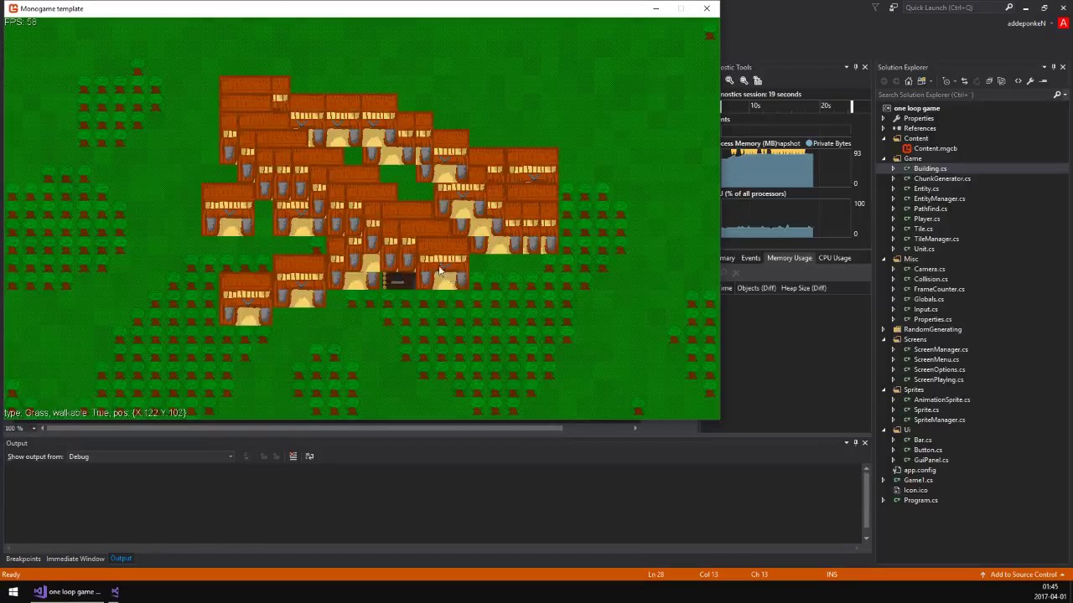Click Sync with Active Document icon
Image resolution: width=1073 pixels, height=603 pixels.
click(x=964, y=81)
